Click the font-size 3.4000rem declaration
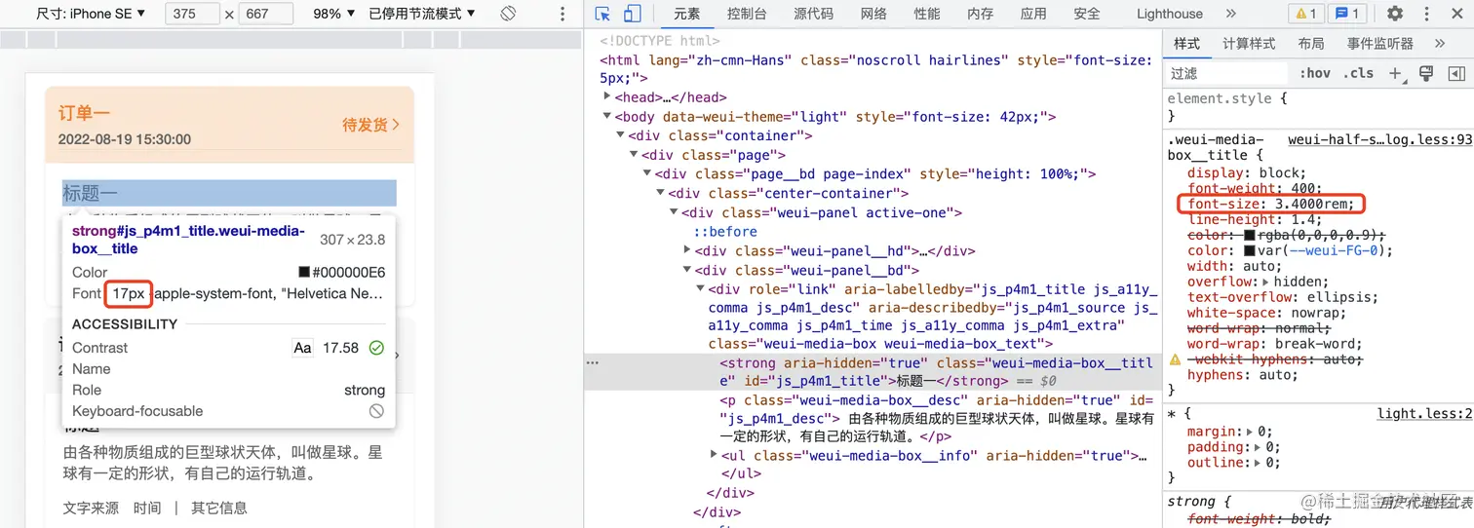The image size is (1474, 528). (x=1270, y=204)
